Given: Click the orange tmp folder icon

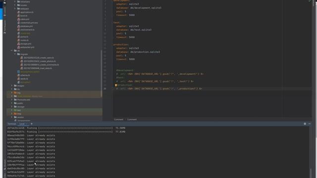Looking at the screenshot, I should pos(15,114).
